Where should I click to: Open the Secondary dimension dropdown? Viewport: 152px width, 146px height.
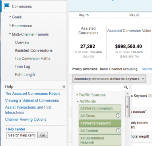click(x=109, y=79)
